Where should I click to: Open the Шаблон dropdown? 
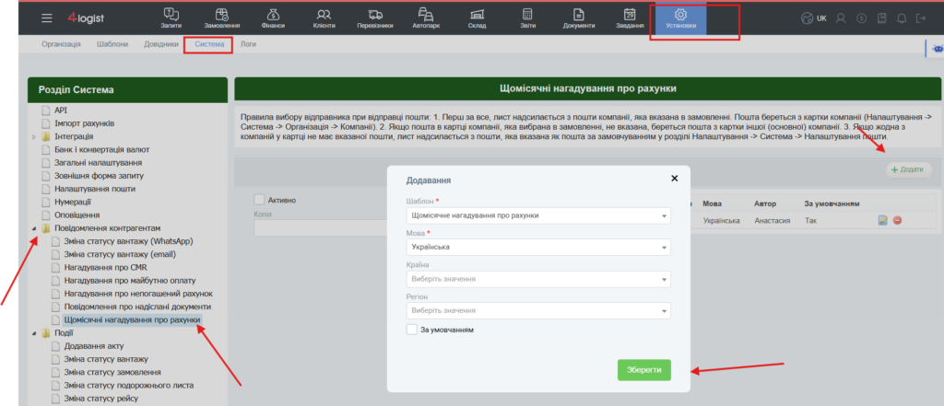click(538, 215)
